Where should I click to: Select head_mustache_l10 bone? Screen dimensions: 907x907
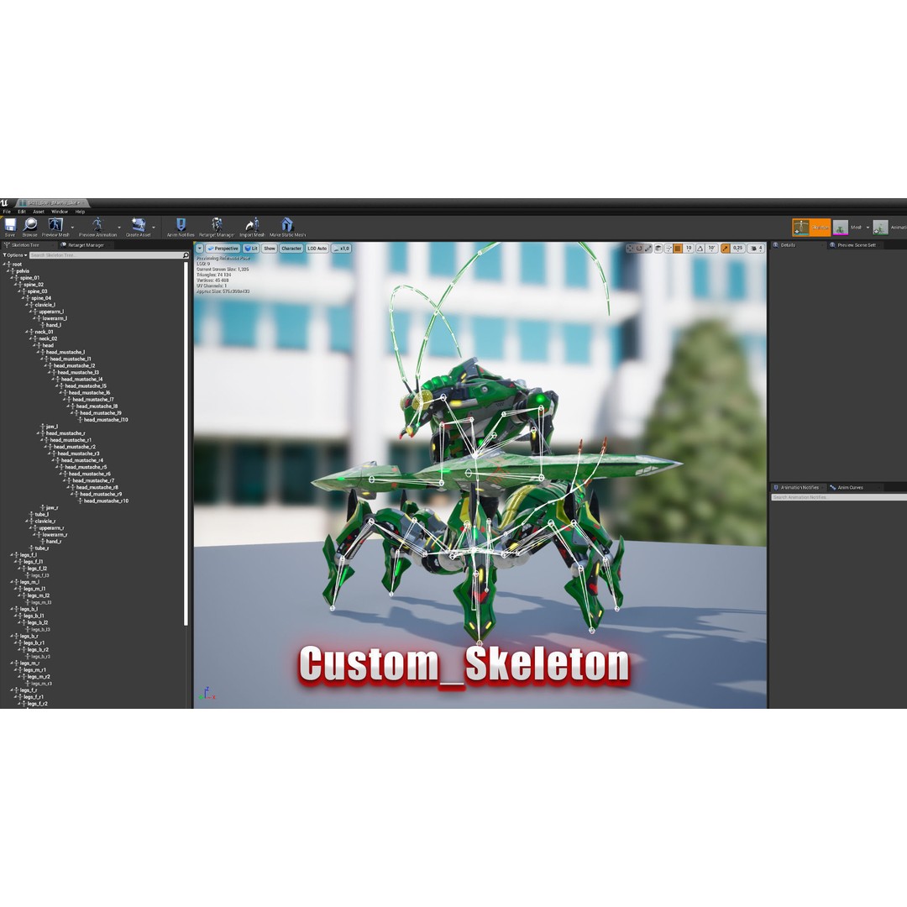click(x=105, y=419)
